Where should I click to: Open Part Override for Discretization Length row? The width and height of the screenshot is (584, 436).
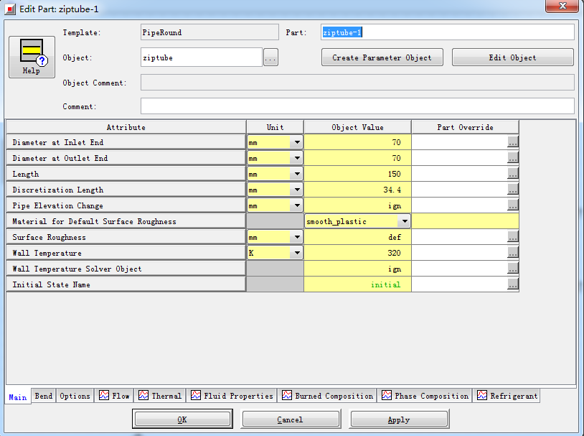point(512,190)
